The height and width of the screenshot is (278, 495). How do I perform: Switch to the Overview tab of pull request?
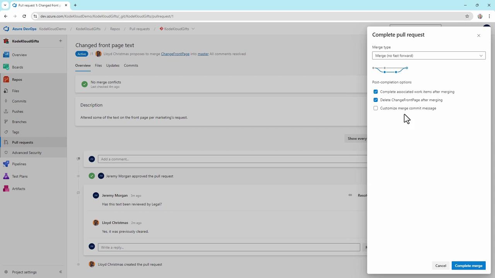tap(83, 66)
